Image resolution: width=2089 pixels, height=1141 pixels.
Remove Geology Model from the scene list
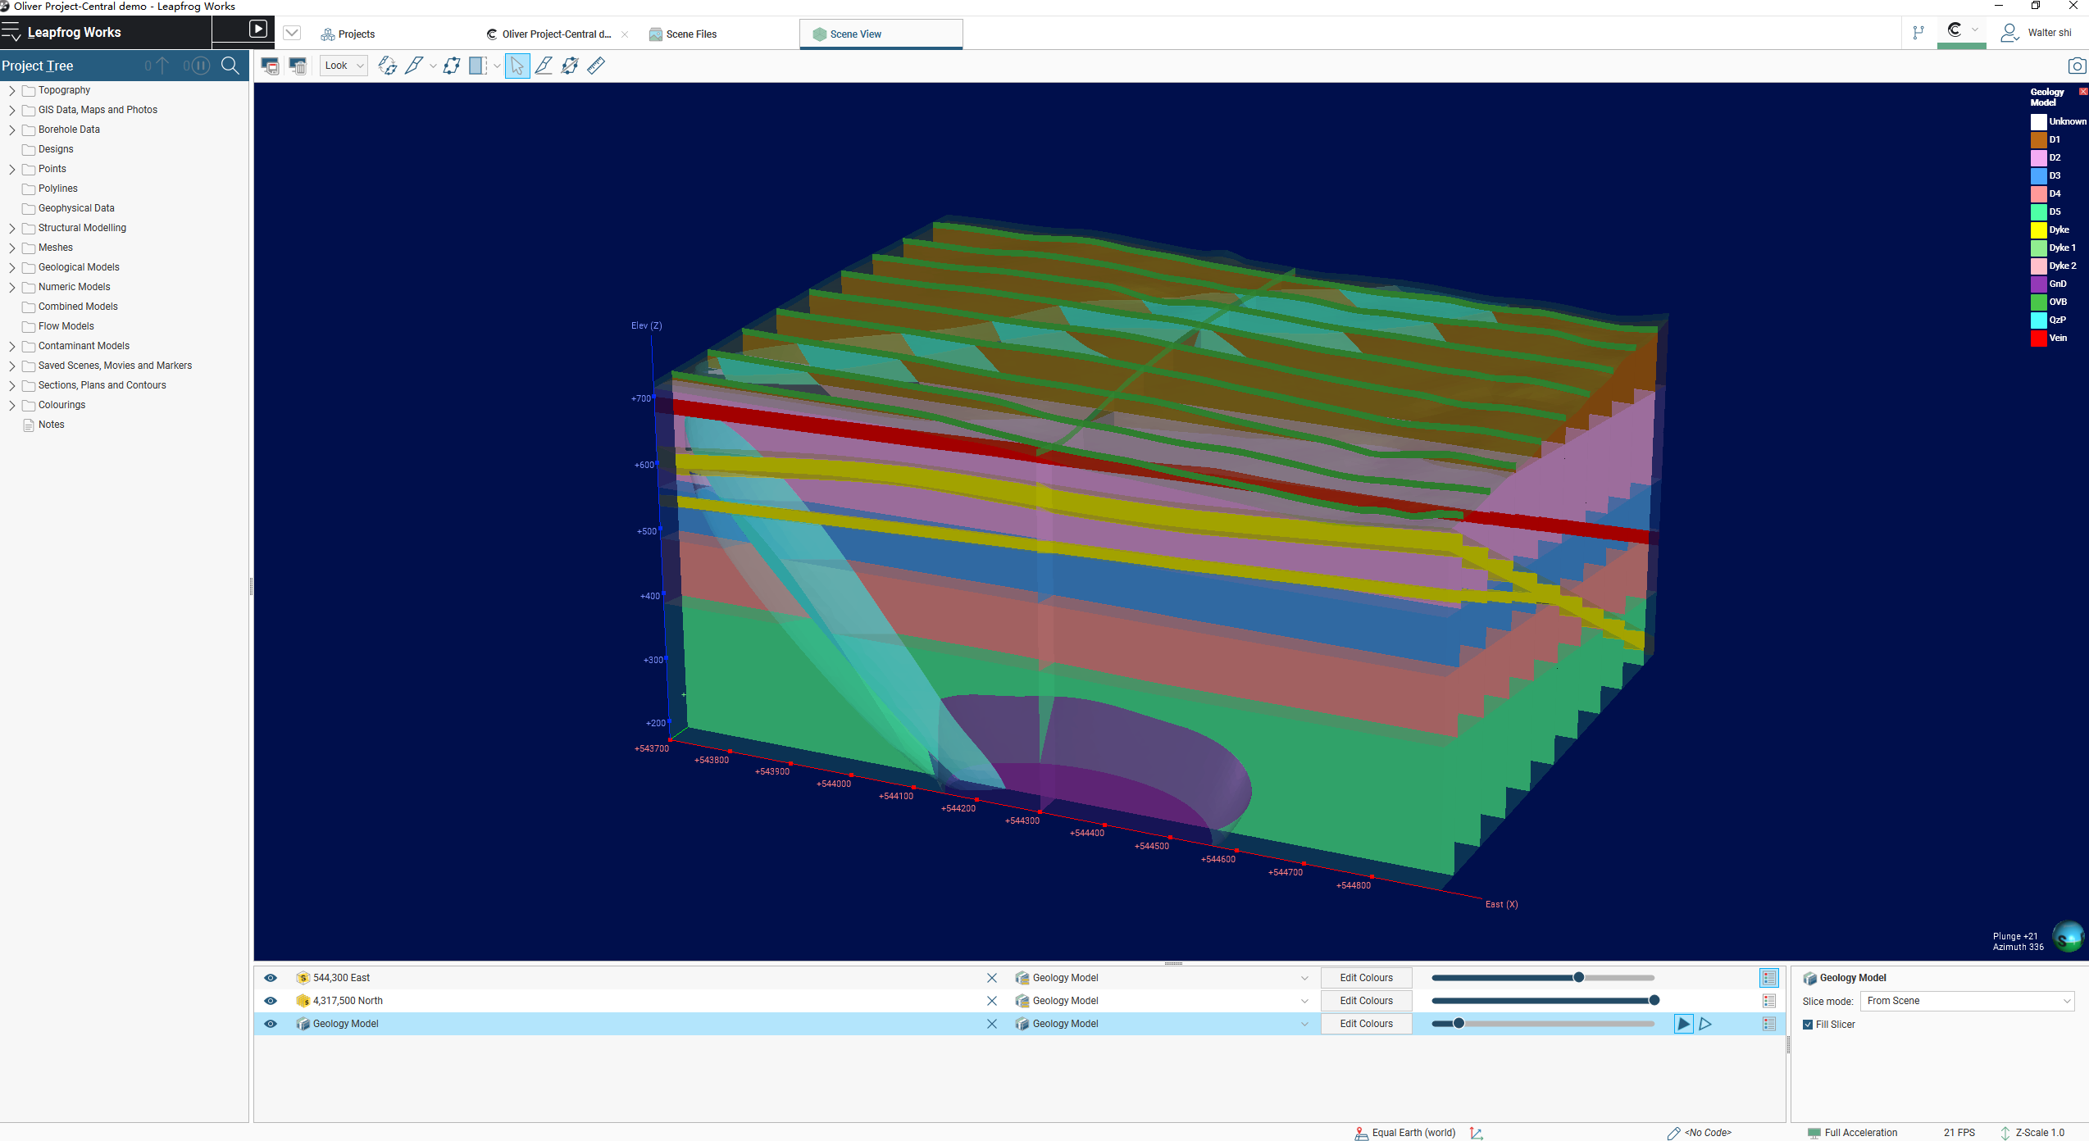click(991, 1024)
